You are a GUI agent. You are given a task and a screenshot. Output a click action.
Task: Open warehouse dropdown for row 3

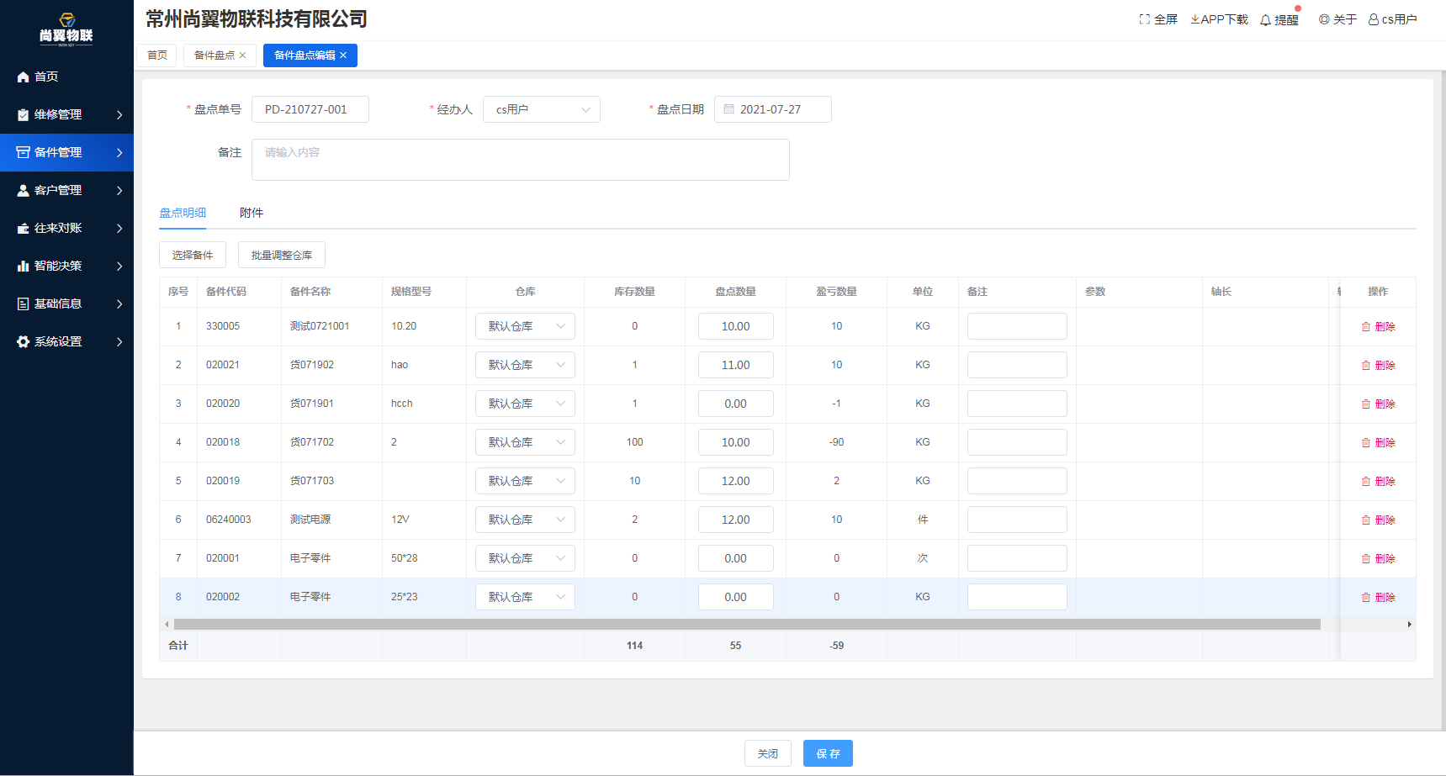(525, 404)
